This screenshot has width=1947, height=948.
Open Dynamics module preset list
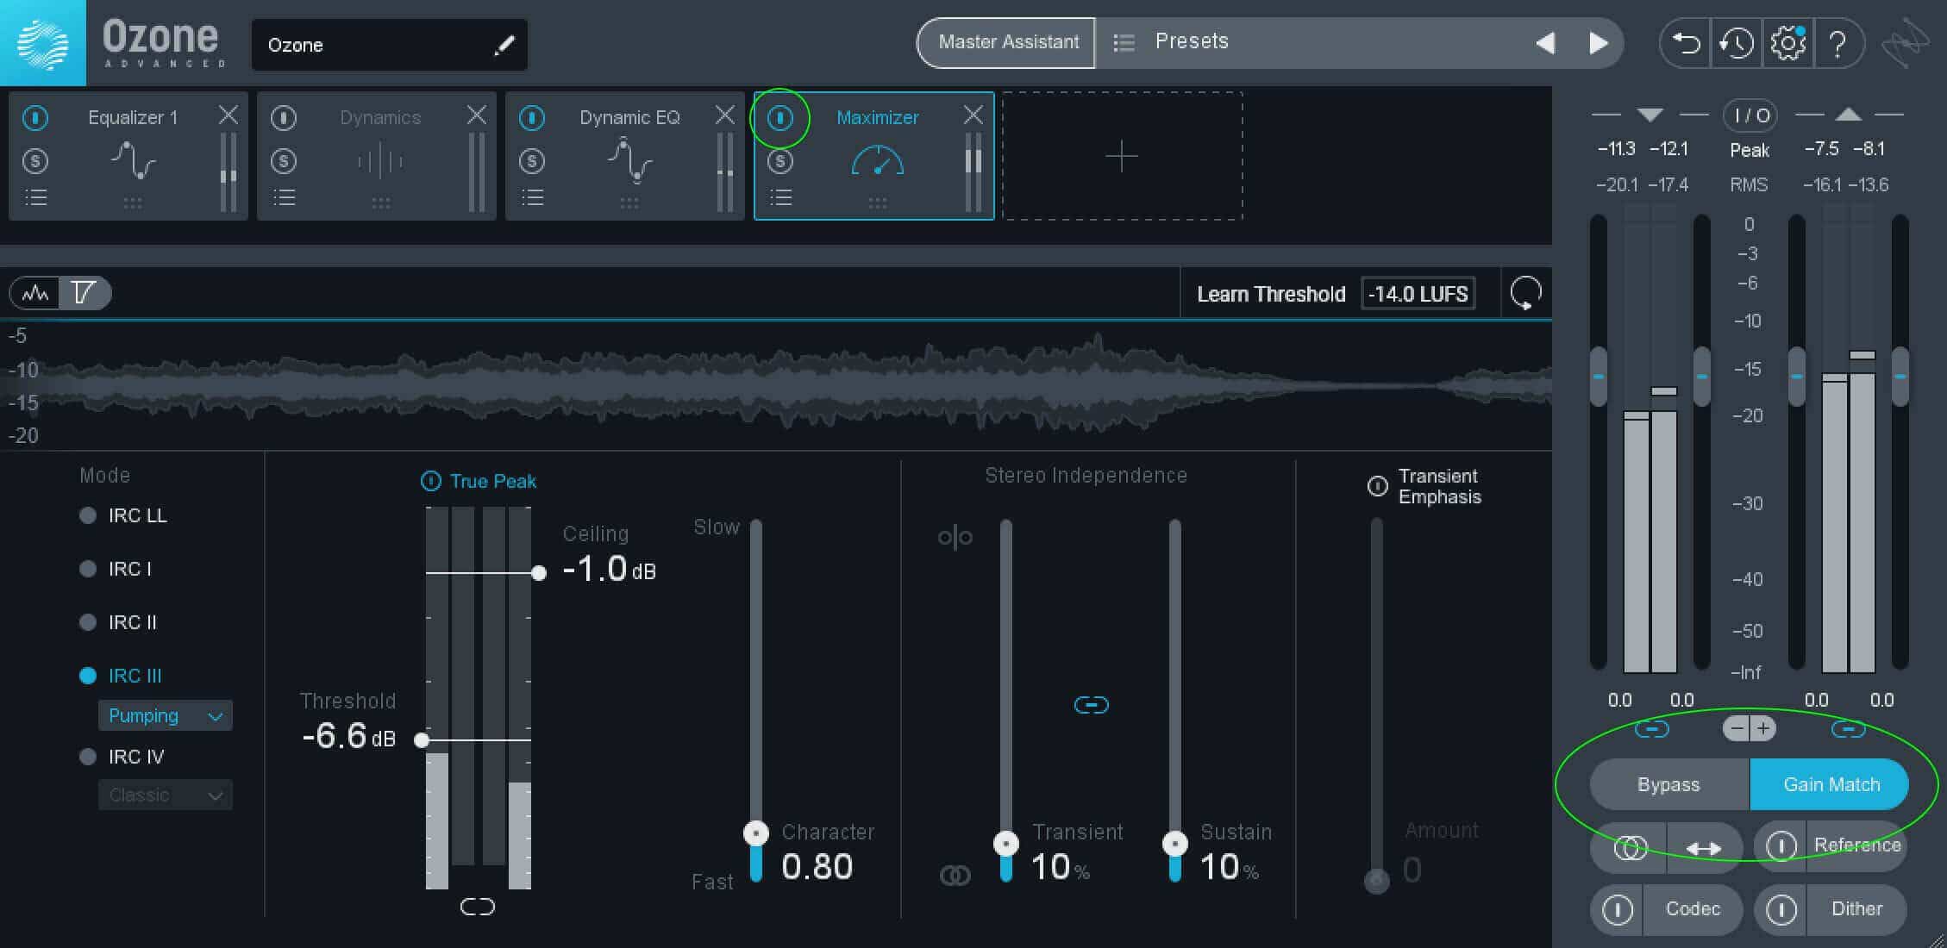click(284, 198)
